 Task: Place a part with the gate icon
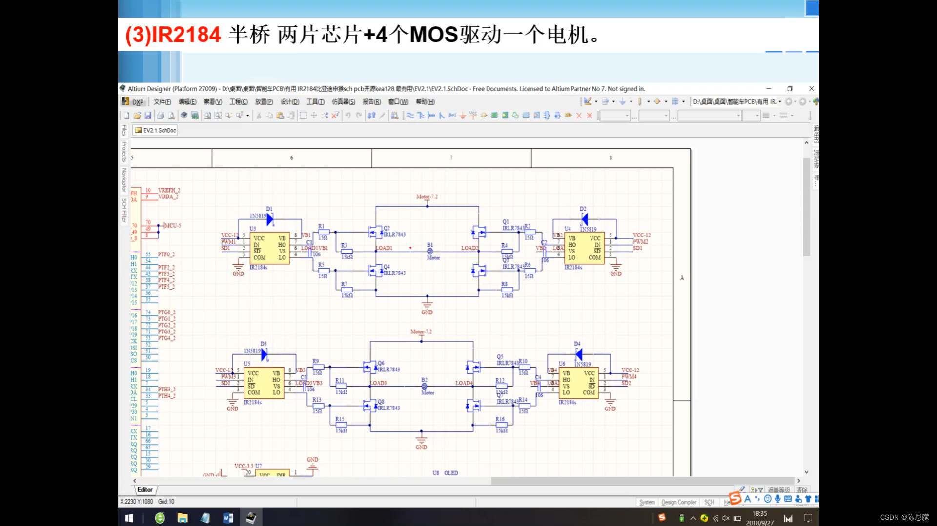[484, 116]
